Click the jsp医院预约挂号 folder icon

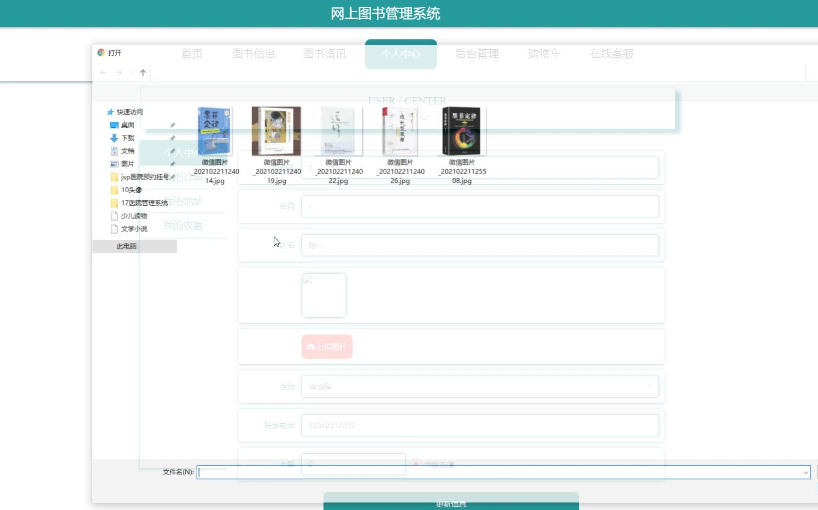[x=114, y=177]
